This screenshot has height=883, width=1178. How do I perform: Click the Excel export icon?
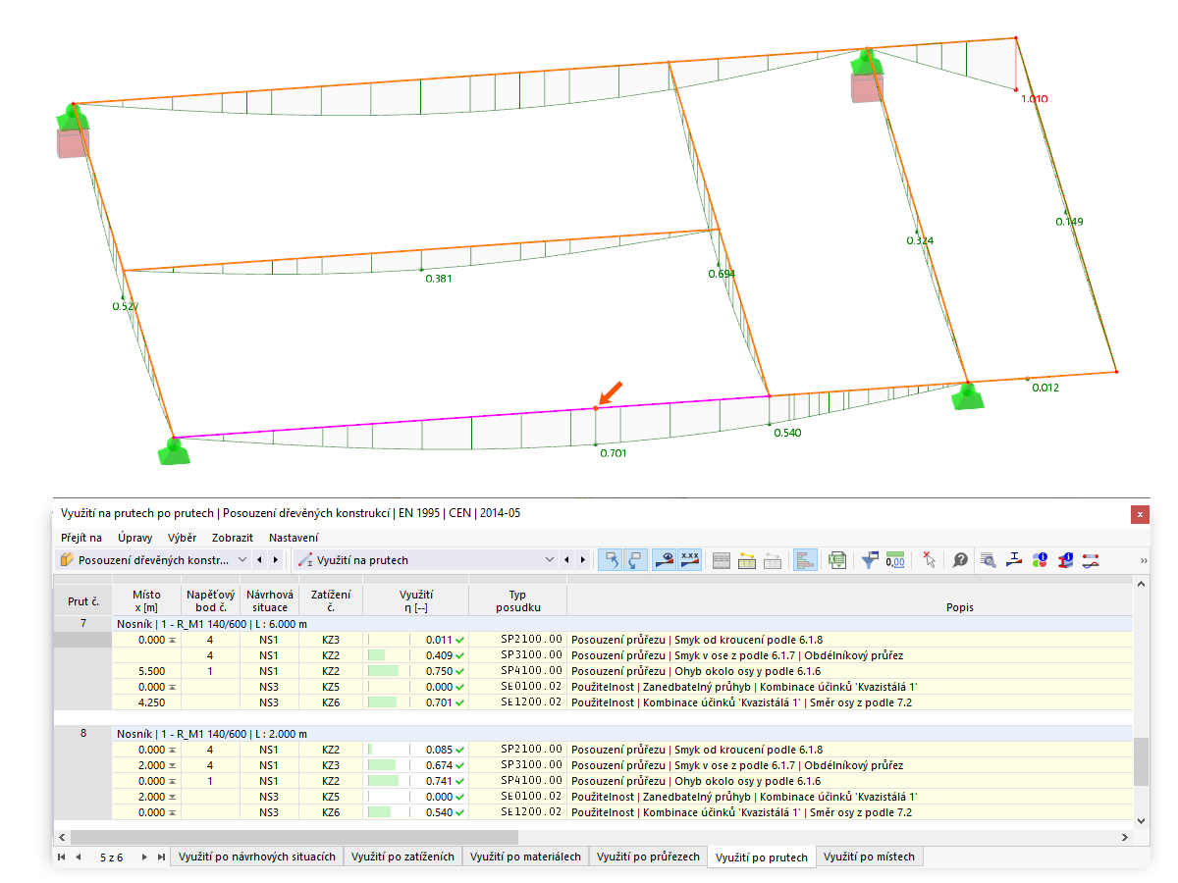[x=837, y=560]
